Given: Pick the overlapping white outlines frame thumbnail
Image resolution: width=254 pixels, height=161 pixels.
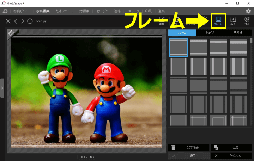Looking at the screenshot, I should (238, 120).
